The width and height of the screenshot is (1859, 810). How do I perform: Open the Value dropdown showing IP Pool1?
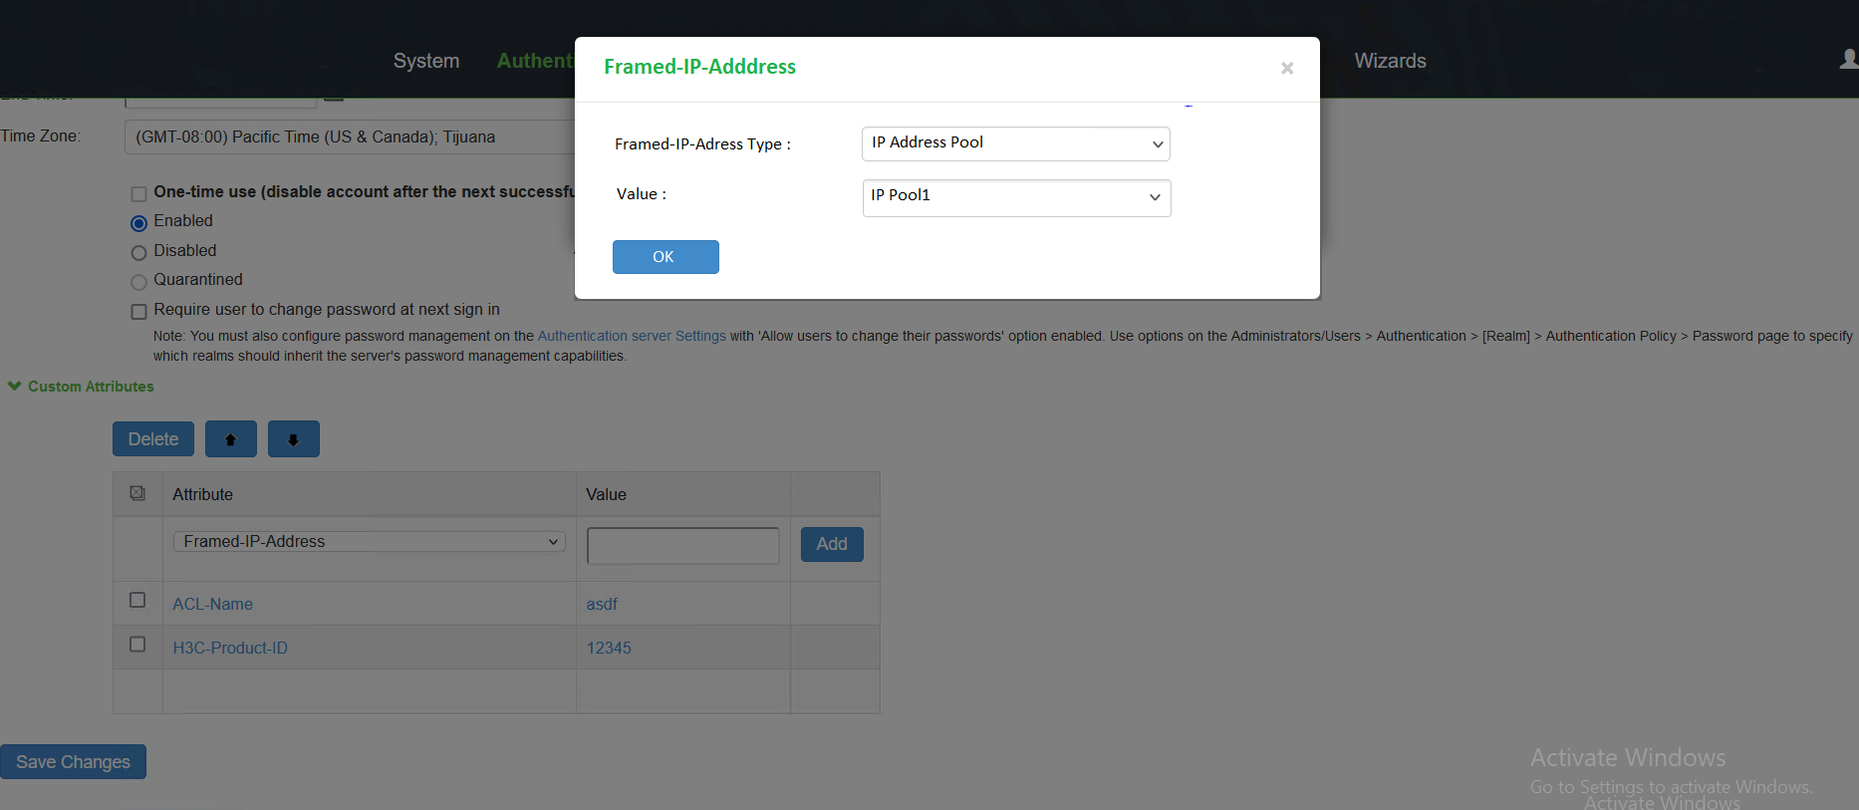[1015, 197]
